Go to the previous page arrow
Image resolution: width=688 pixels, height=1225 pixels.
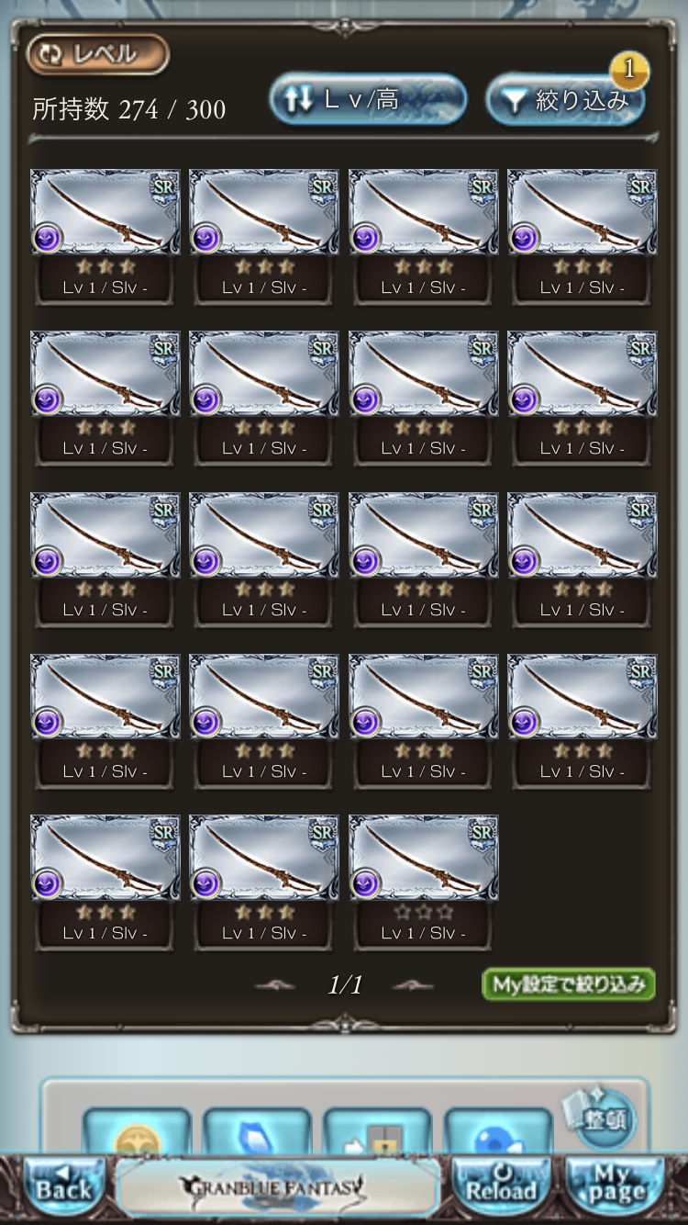click(275, 985)
